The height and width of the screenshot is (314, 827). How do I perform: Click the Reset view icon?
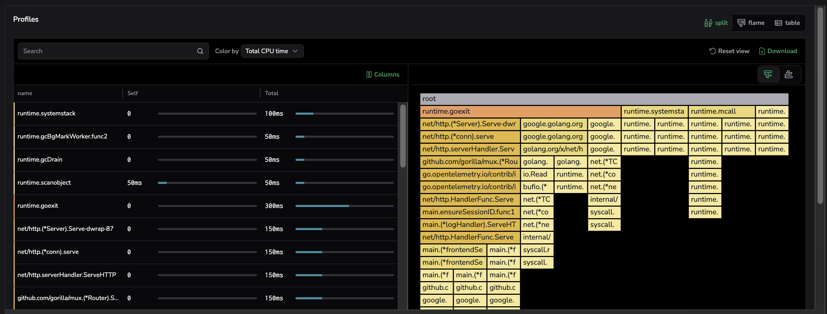[712, 51]
